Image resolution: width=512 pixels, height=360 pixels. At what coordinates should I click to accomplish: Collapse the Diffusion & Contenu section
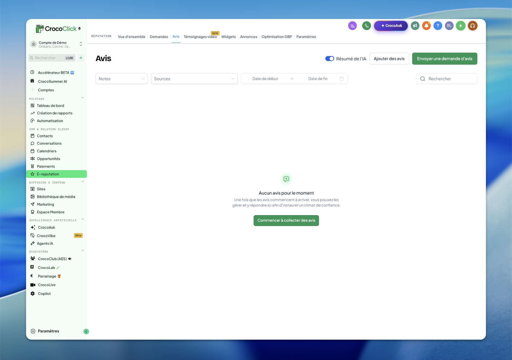[83, 181]
